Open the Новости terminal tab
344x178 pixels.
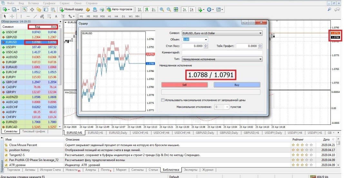[x=73, y=170]
